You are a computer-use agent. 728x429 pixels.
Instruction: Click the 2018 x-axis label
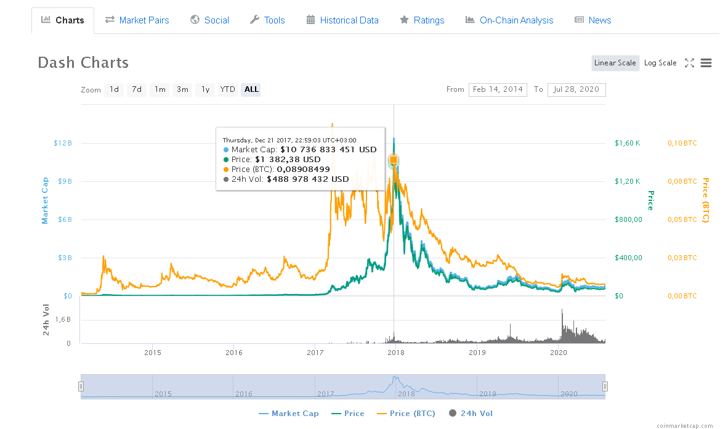pyautogui.click(x=395, y=353)
